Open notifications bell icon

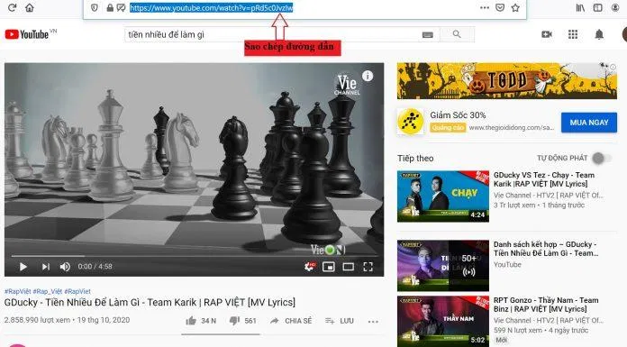(x=599, y=34)
